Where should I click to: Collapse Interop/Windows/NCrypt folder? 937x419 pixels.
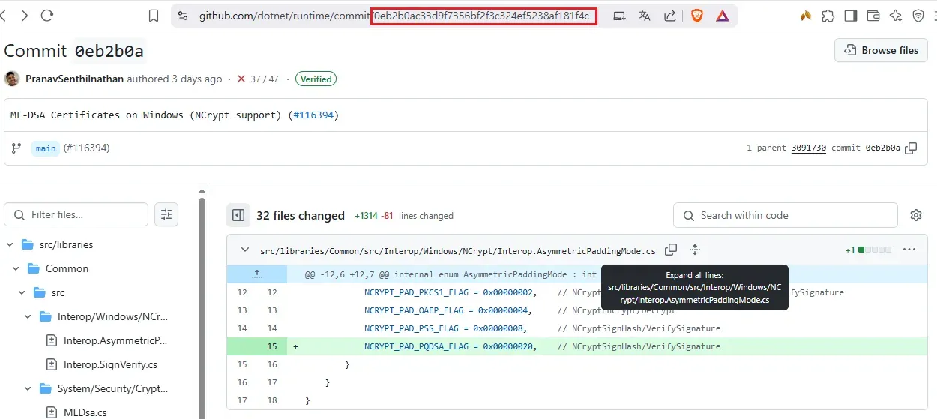(28, 316)
